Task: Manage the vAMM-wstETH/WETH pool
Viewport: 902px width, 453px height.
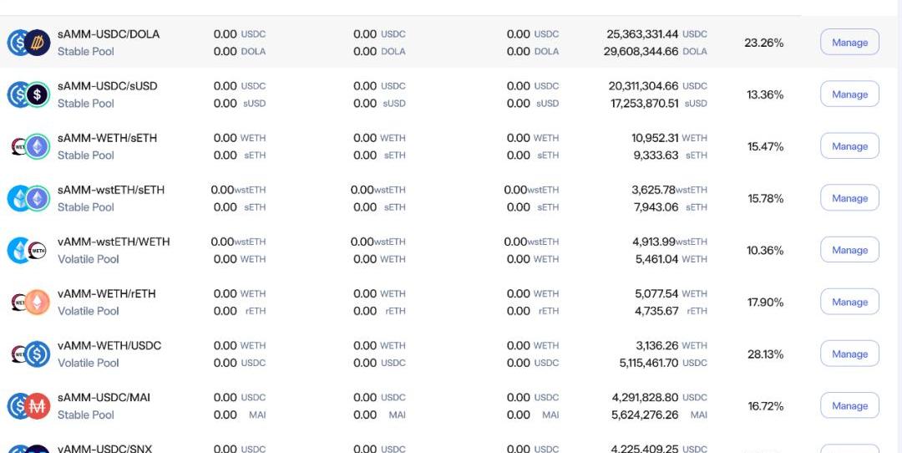Action: pyautogui.click(x=849, y=250)
